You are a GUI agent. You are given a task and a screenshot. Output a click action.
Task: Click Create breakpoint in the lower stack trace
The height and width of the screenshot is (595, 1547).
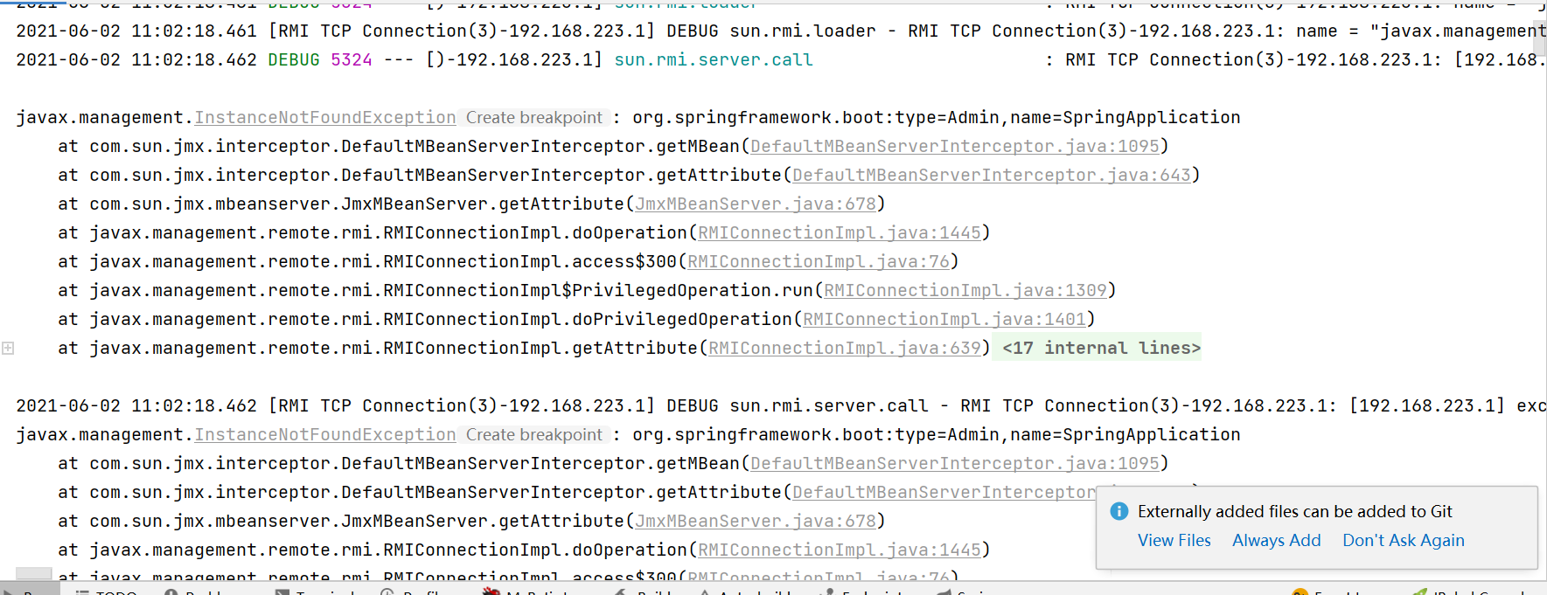533,434
